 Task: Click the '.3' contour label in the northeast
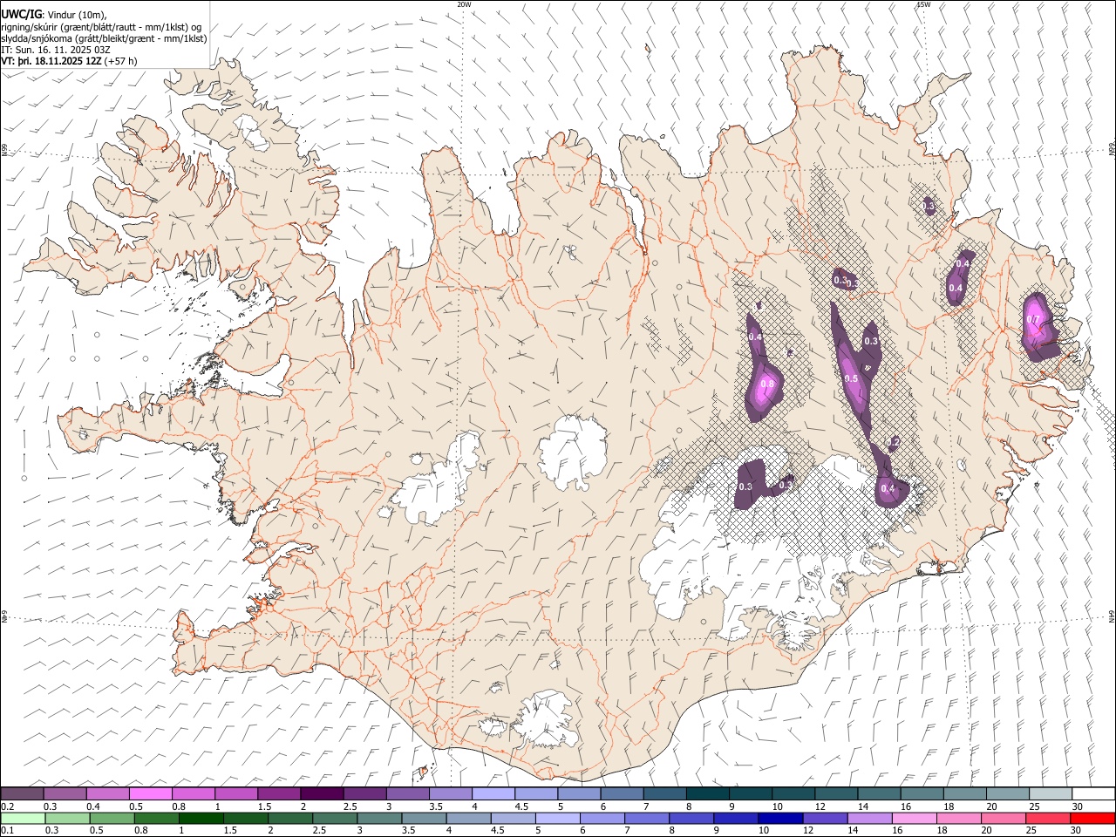click(929, 206)
